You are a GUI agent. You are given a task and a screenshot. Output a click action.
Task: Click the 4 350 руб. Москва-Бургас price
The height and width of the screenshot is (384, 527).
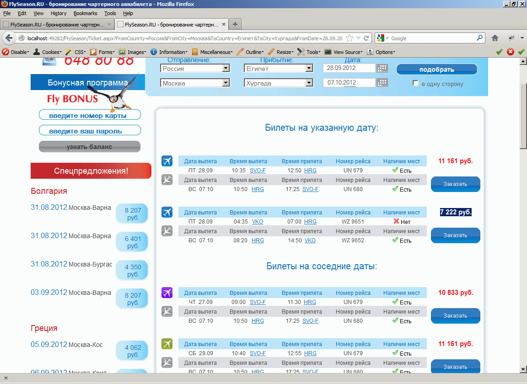coord(132,271)
